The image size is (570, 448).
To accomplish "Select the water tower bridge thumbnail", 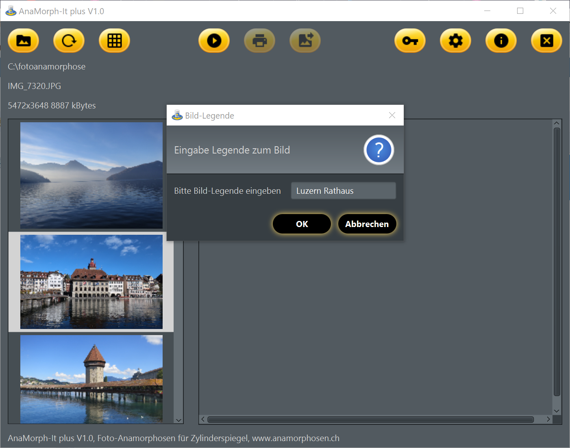I will (91, 379).
